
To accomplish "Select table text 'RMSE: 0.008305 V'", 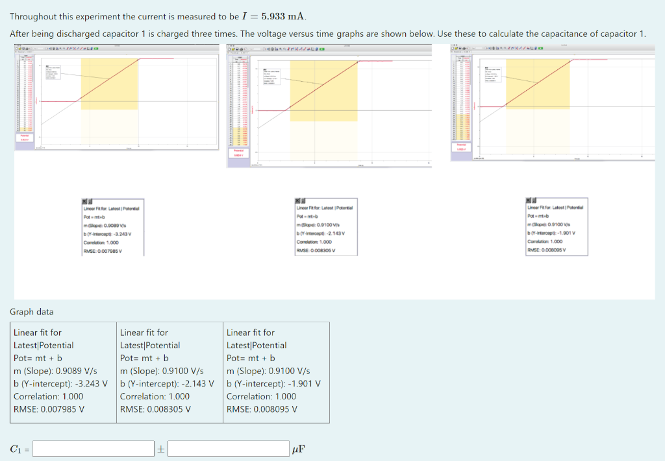I will 155,409.
